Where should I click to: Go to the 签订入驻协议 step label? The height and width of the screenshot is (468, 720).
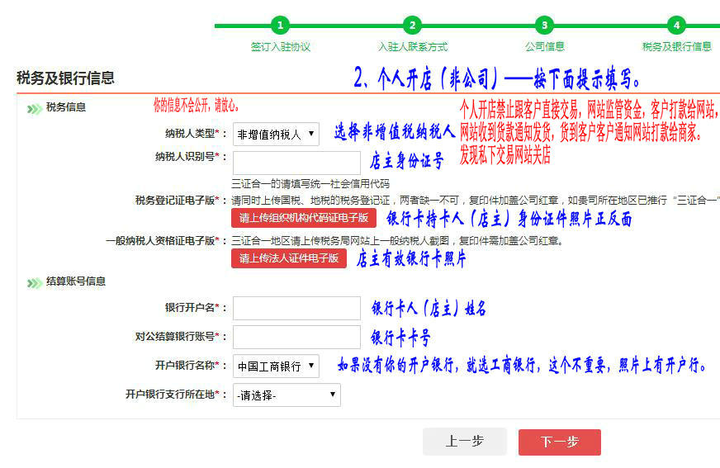pos(281,47)
